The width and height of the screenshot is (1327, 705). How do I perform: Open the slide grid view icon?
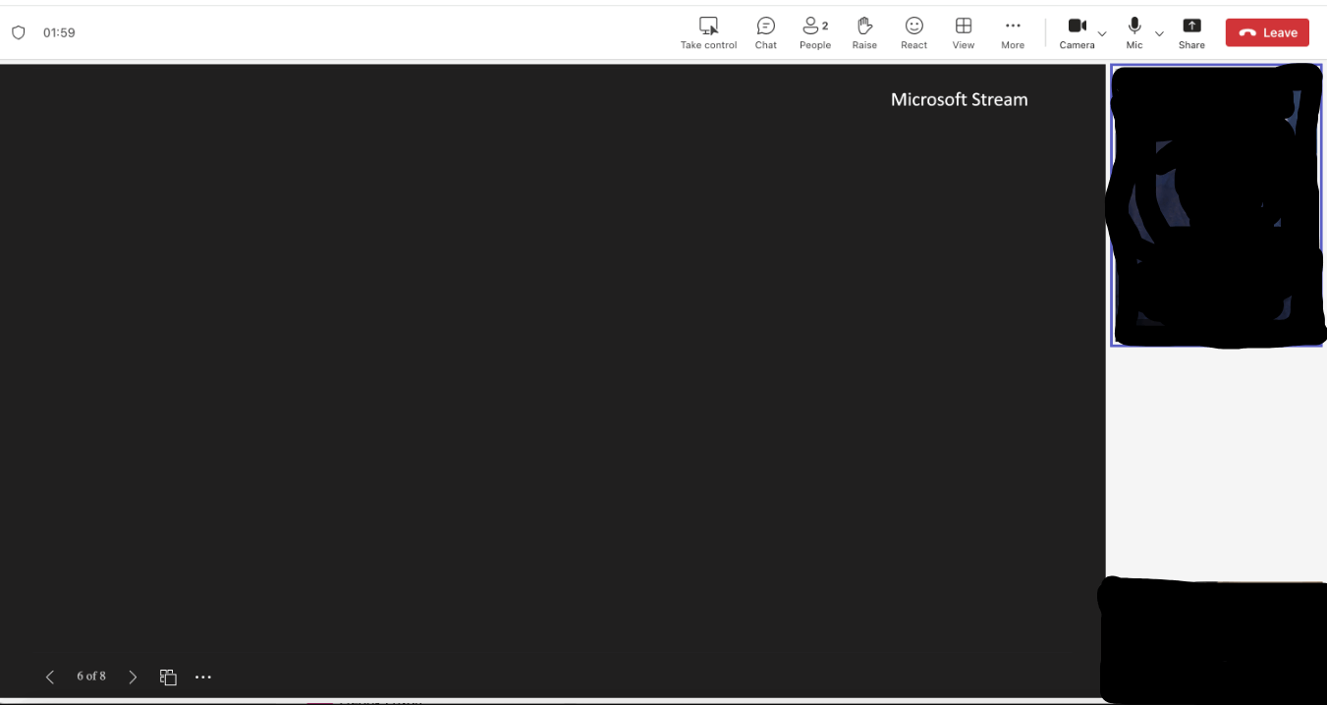168,677
